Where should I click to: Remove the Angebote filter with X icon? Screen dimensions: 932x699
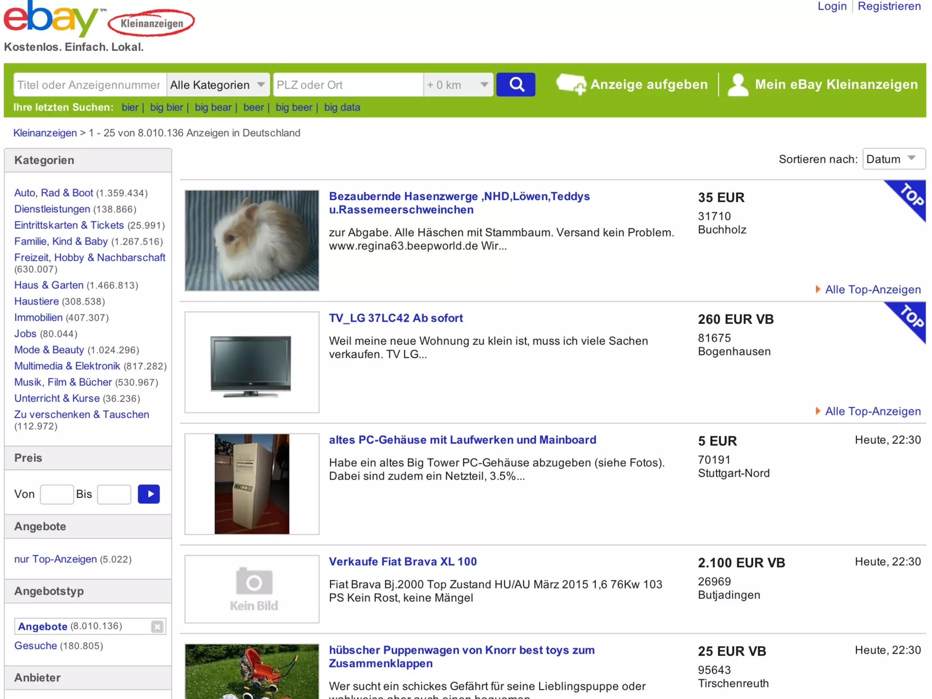click(157, 627)
